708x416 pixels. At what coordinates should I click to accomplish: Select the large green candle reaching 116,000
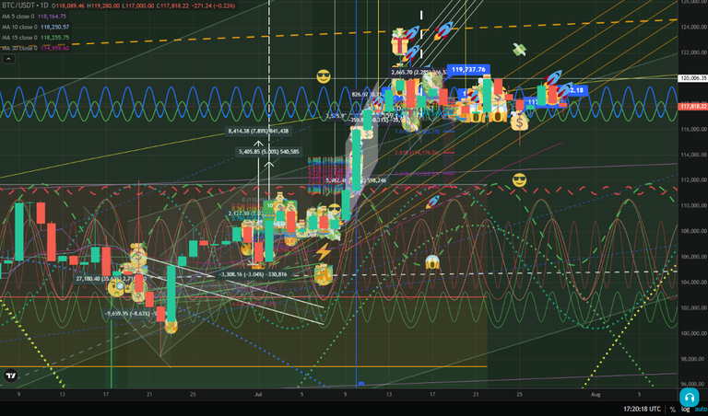coord(357,159)
